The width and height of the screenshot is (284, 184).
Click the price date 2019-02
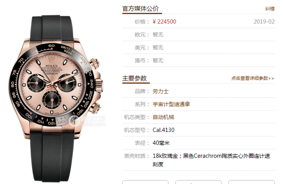pyautogui.click(x=264, y=21)
